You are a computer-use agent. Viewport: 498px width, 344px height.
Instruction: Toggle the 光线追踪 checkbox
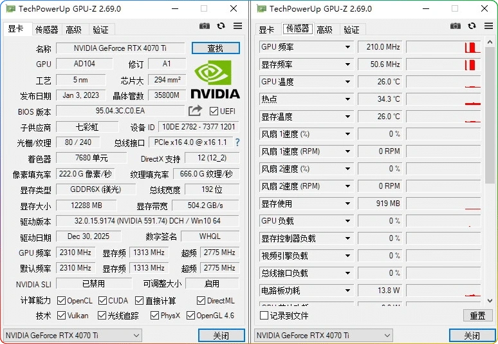pyautogui.click(x=102, y=316)
